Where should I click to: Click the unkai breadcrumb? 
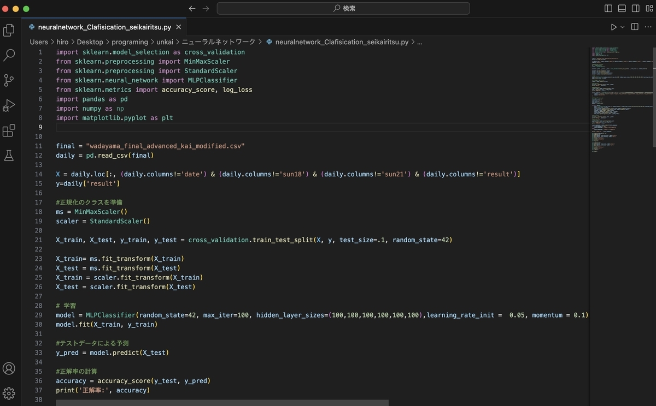[165, 42]
